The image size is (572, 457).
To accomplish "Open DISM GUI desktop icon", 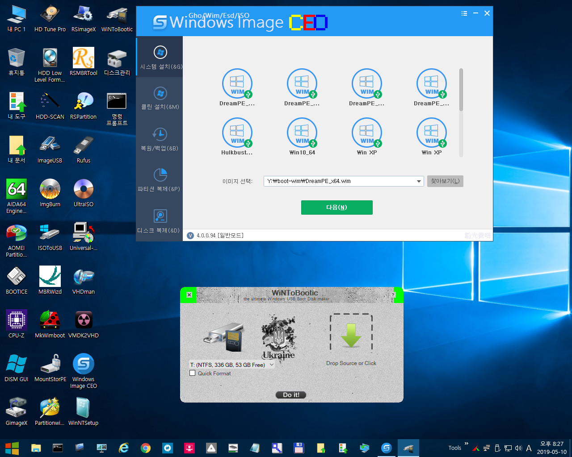I will [17, 368].
